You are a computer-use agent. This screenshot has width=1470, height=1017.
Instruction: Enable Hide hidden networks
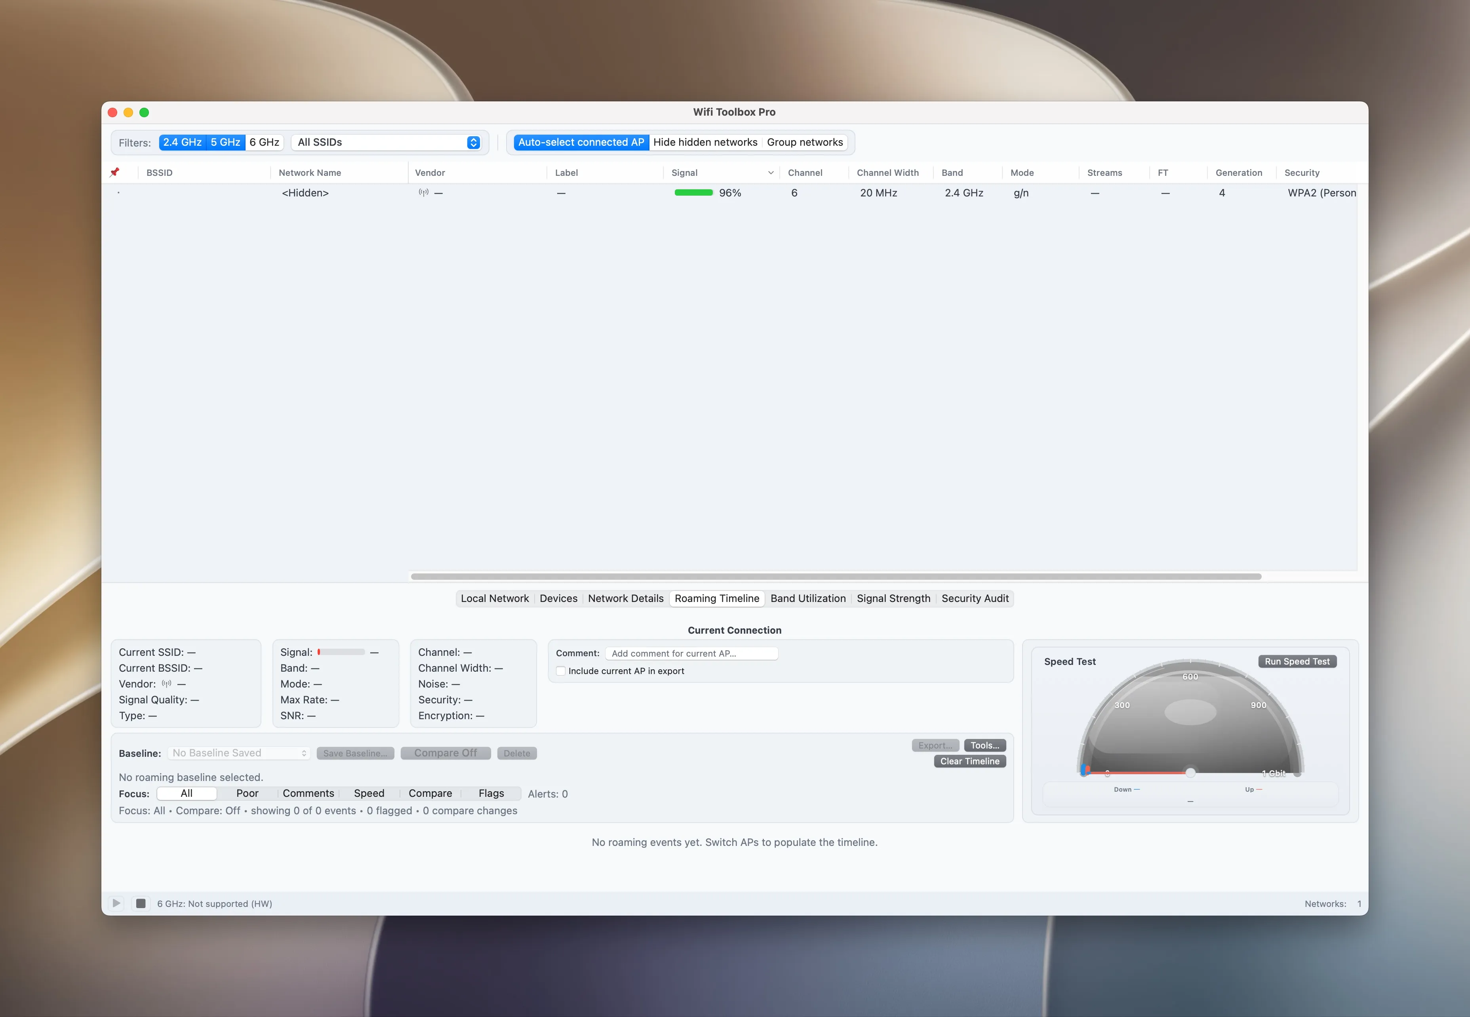[705, 142]
